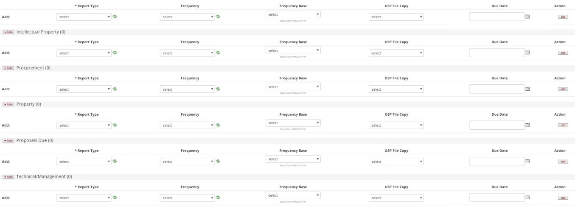Click refresh icon beside Intellectual Property Report Type

click(115, 53)
